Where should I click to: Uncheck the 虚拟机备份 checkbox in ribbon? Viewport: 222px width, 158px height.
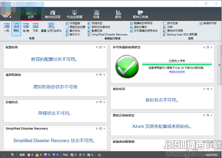click(131, 27)
